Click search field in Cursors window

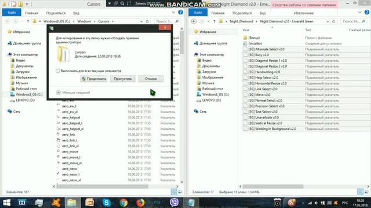tap(167, 21)
